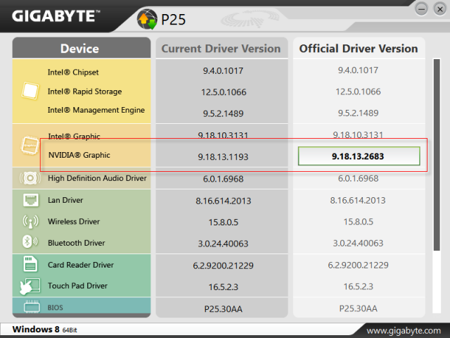Click current NVIDIA version 9.18.13.1193
The width and height of the screenshot is (450, 338).
point(223,157)
